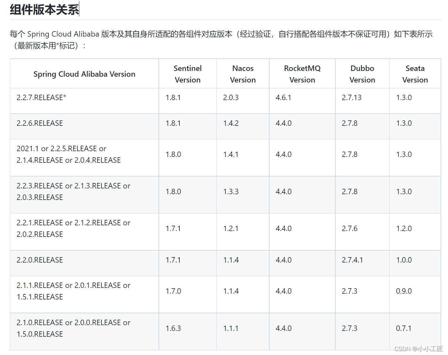Click the Dubbo Version column header
This screenshot has width=448, height=355.
coord(362,74)
